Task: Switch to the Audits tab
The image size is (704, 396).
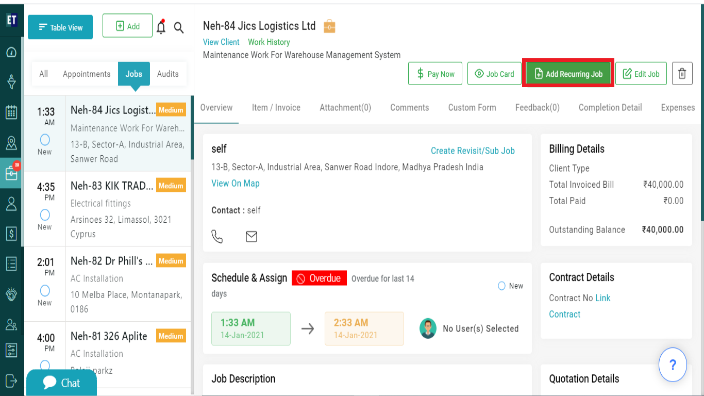Action: click(x=168, y=74)
